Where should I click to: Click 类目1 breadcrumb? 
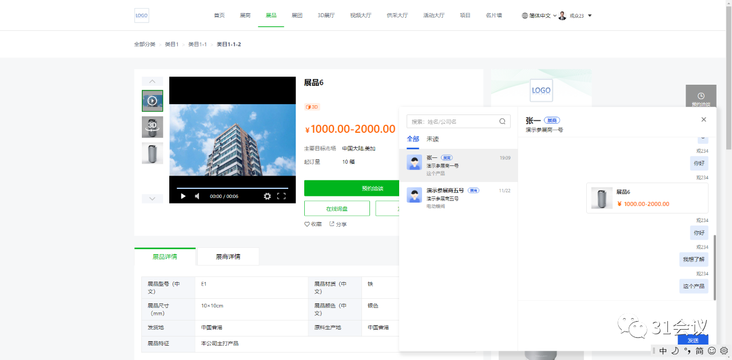(172, 44)
